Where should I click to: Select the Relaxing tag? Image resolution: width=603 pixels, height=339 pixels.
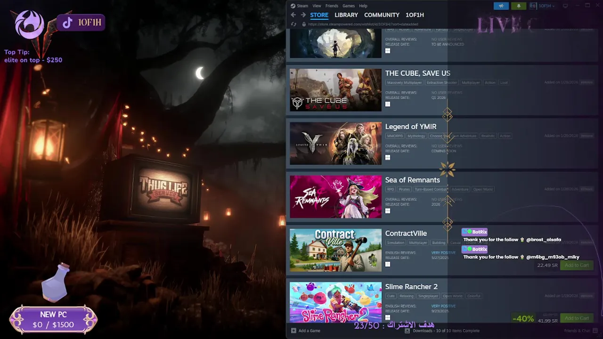click(x=407, y=296)
